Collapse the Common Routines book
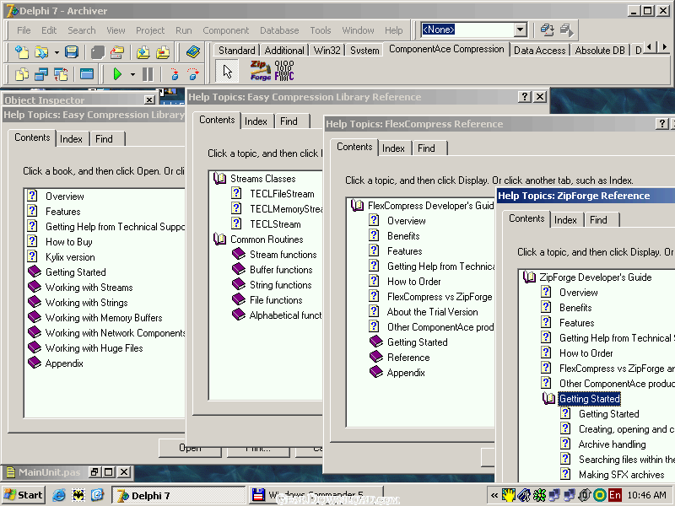 pyautogui.click(x=220, y=240)
